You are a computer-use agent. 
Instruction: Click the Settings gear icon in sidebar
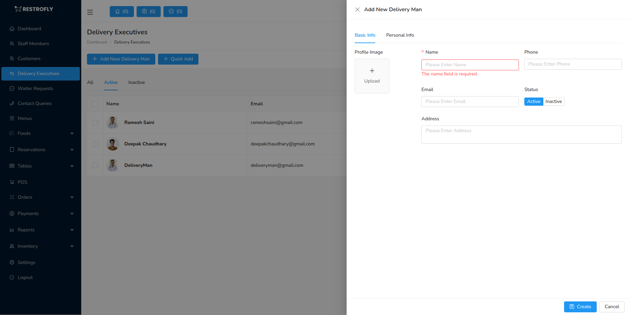pos(12,262)
